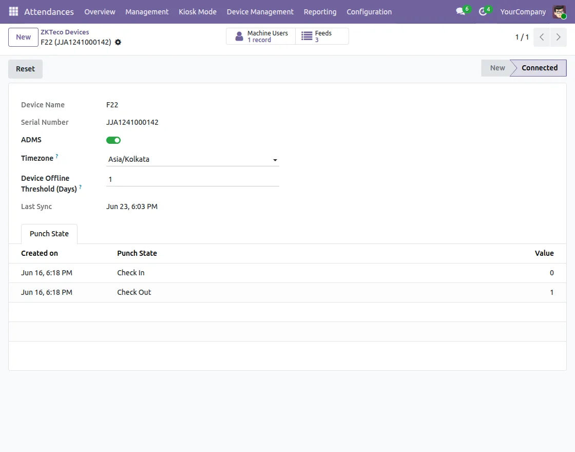Click the serial number JJA1241000142 value
This screenshot has width=575, height=452.
point(132,122)
